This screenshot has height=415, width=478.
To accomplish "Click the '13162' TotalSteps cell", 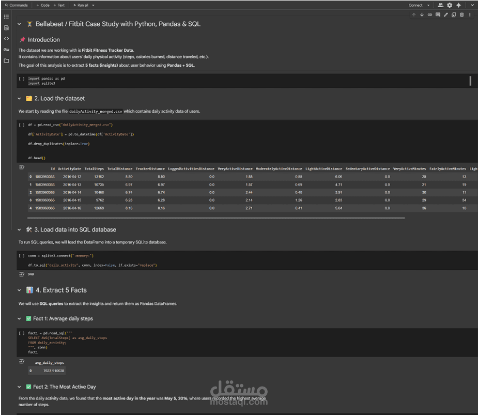I will tap(99, 177).
